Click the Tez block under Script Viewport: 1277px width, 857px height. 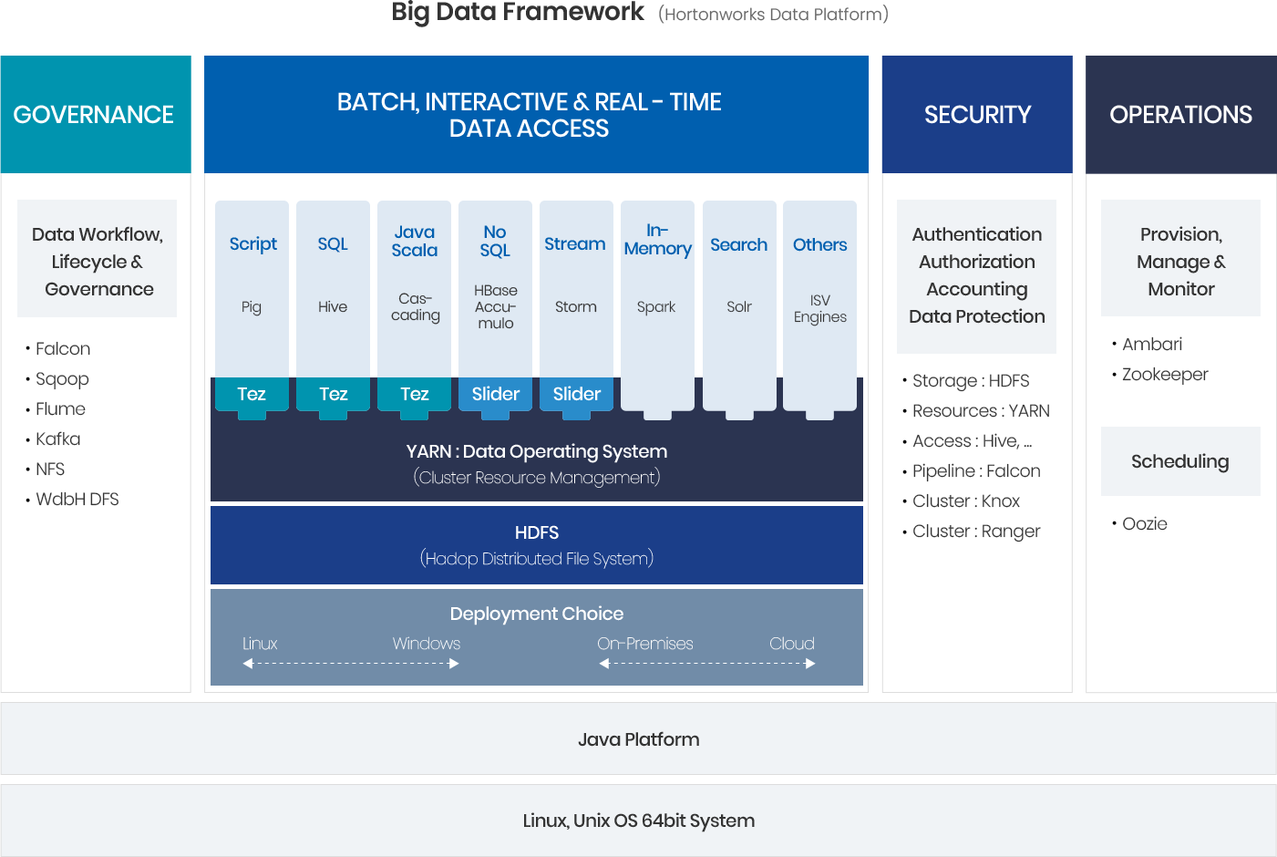[252, 395]
